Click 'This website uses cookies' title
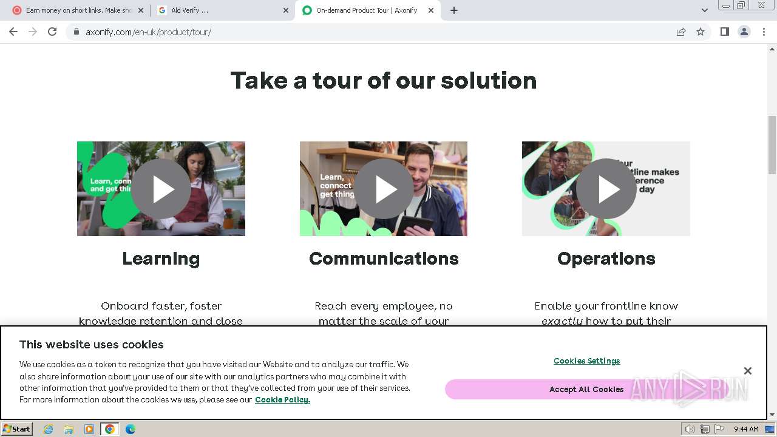Image resolution: width=777 pixels, height=437 pixels. 91,344
